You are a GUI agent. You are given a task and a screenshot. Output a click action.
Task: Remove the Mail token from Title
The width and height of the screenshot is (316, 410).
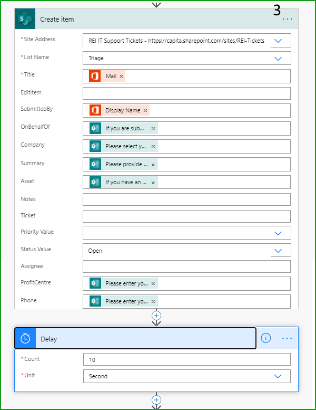(x=121, y=76)
